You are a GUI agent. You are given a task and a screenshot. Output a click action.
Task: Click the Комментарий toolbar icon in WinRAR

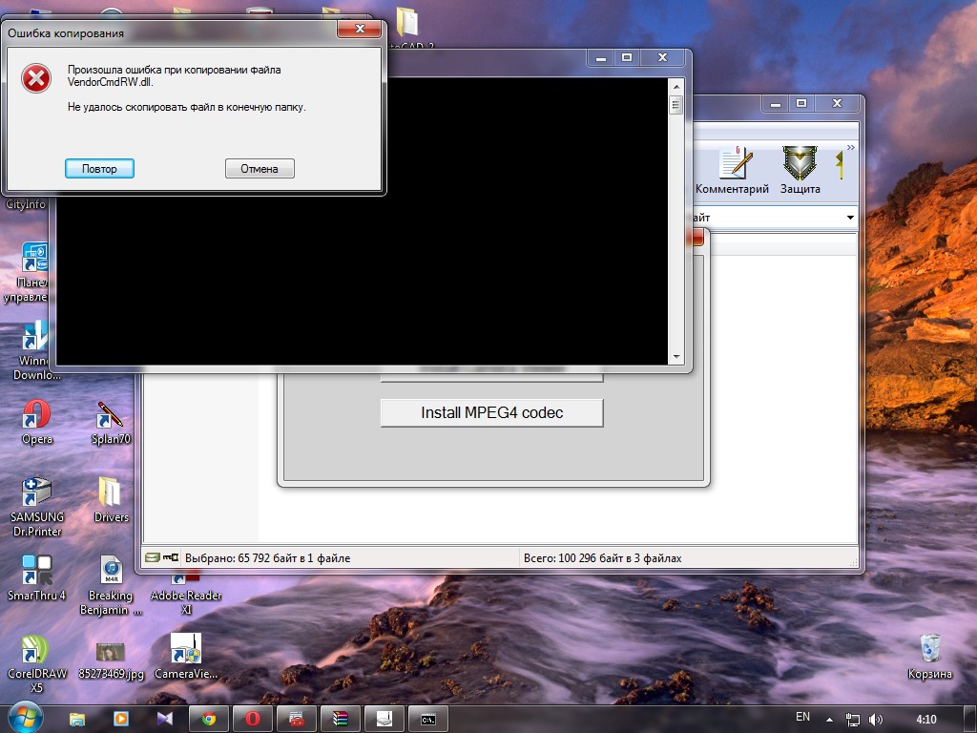tap(732, 169)
